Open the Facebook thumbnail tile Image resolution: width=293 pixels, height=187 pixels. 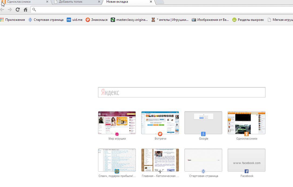[247, 160]
